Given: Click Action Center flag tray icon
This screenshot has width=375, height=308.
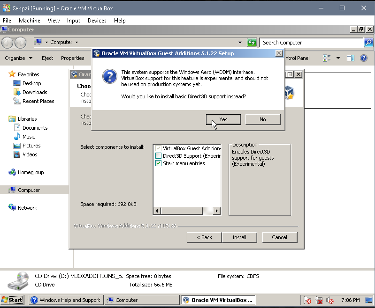Looking at the screenshot, I should point(307,300).
